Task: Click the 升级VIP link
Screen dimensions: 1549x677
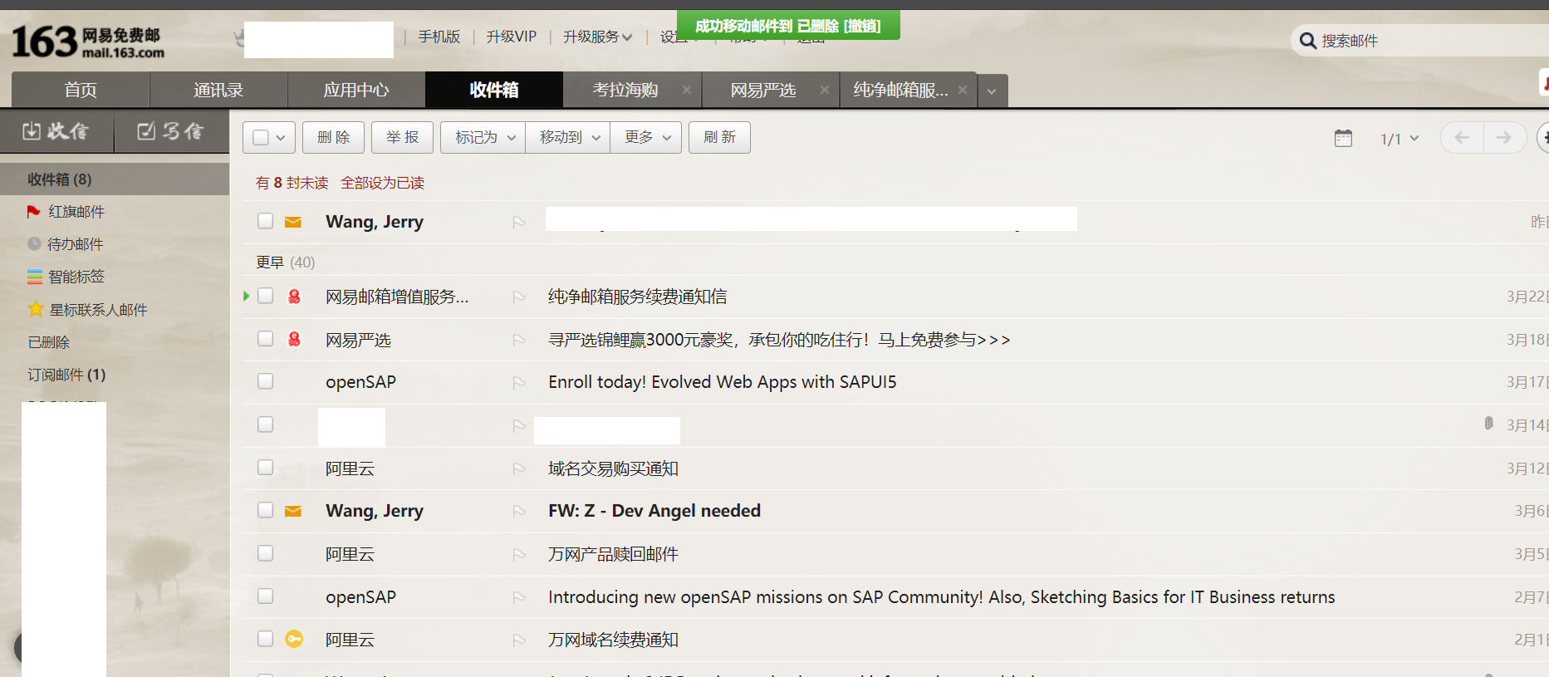Action: coord(512,37)
